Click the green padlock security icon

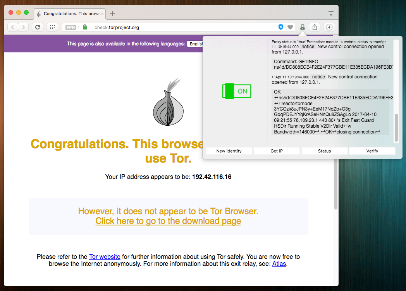coord(85,27)
